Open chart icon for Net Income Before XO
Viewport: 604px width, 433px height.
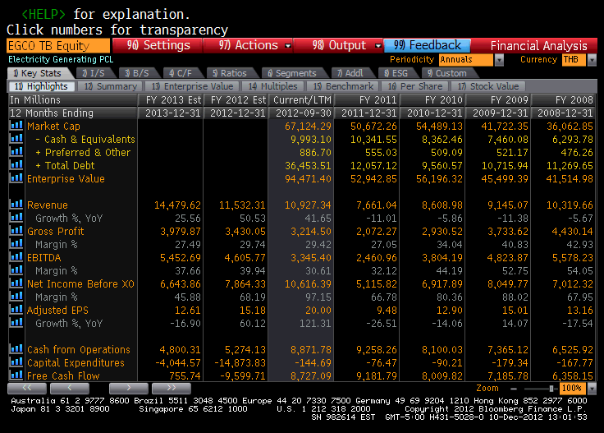click(16, 283)
